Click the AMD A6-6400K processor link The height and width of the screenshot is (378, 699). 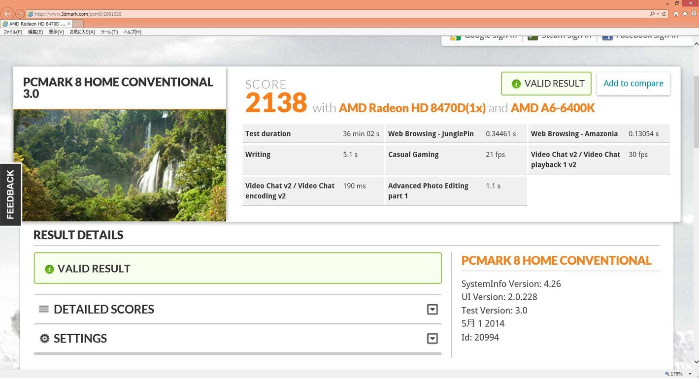pos(553,108)
